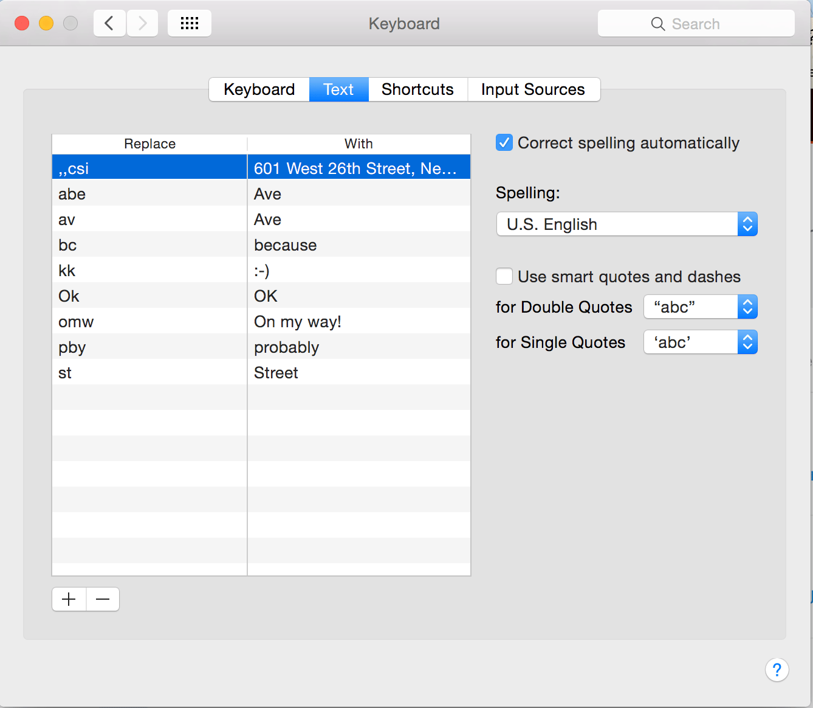This screenshot has height=708, width=813.
Task: Switch to the Input Sources tab
Action: coord(533,89)
